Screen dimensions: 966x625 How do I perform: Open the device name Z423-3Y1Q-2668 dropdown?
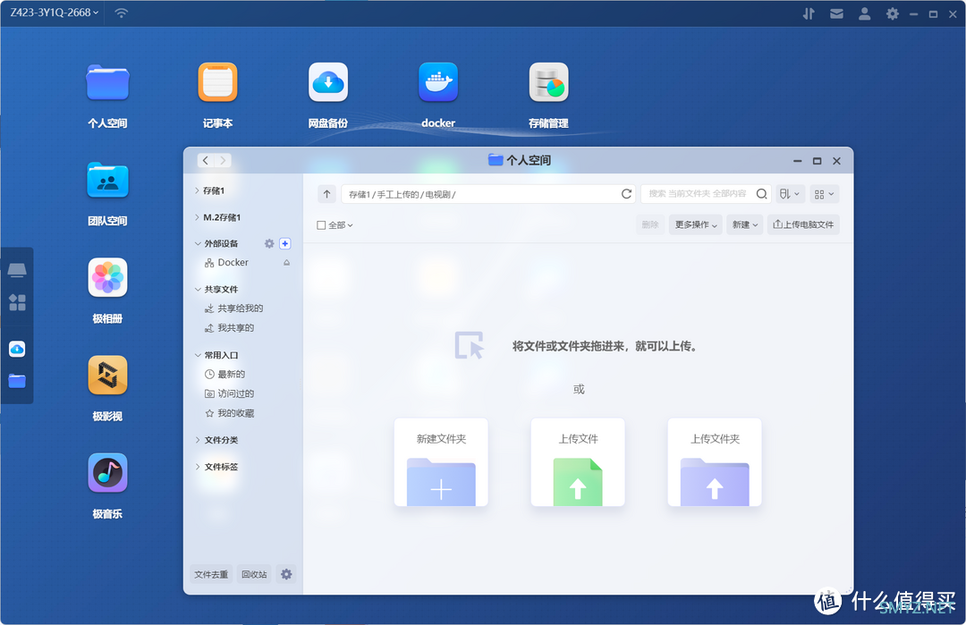(55, 13)
